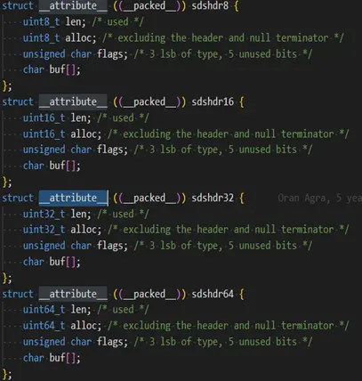Screen dimensions: 362x381
Task: Click the Oran Agra blame annotation
Action: (319, 198)
